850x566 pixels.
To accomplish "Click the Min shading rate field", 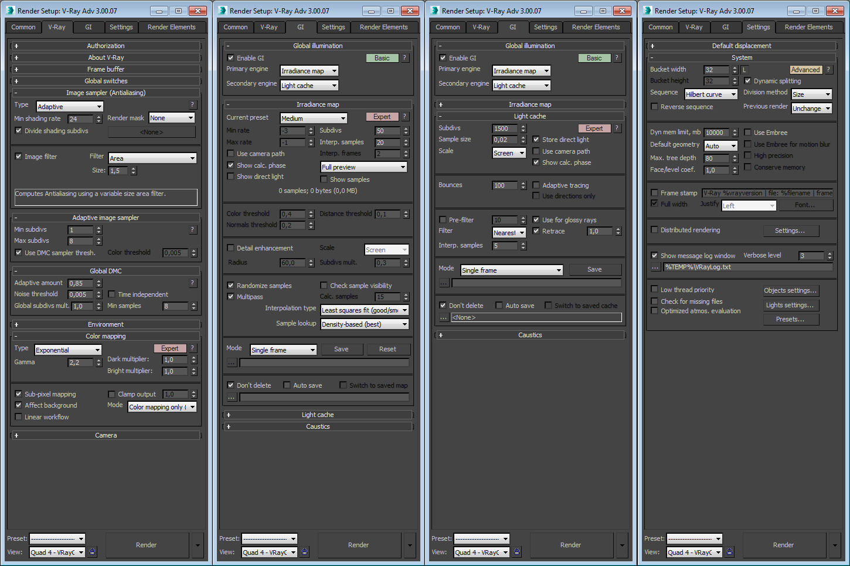I will [x=81, y=118].
